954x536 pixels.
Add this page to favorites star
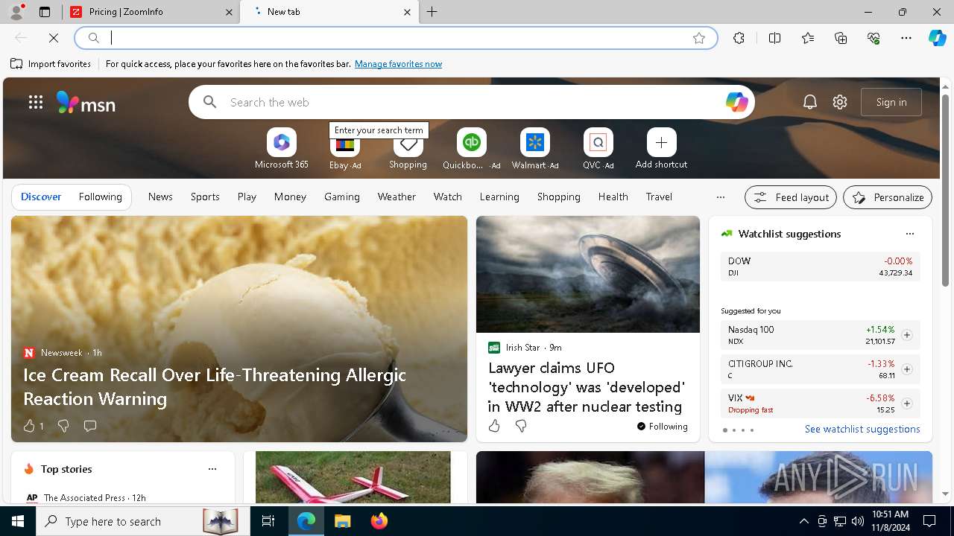click(699, 38)
